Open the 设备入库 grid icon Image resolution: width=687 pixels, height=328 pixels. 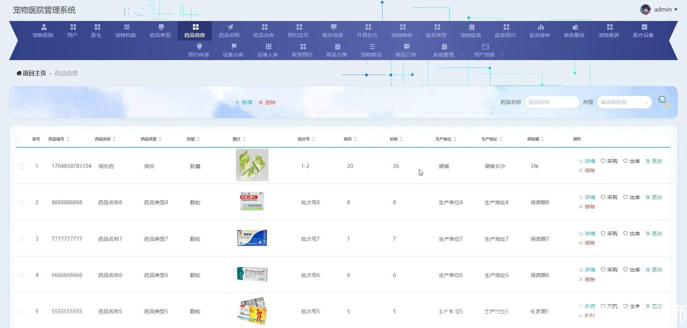[x=268, y=46]
